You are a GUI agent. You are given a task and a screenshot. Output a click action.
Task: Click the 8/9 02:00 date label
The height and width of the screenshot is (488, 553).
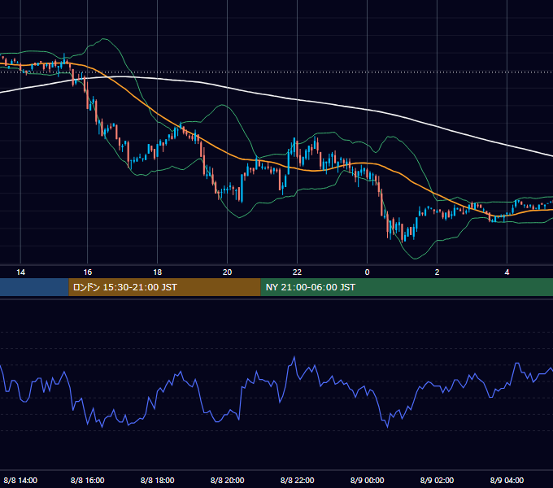[x=437, y=480]
